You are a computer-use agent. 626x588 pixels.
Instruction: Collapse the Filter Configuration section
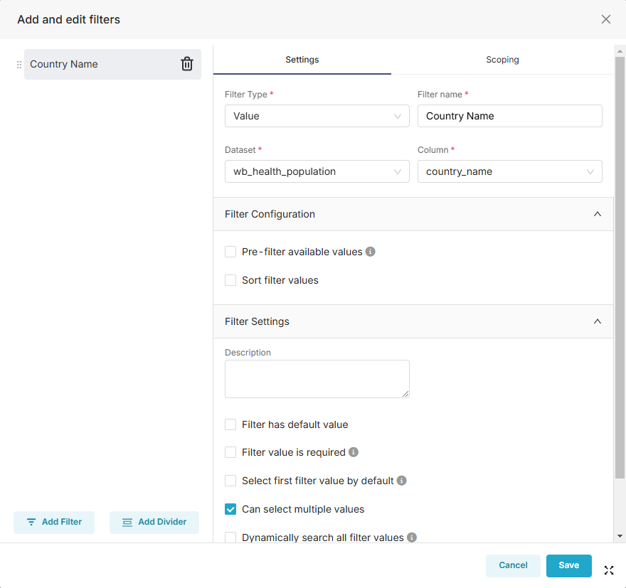tap(598, 214)
